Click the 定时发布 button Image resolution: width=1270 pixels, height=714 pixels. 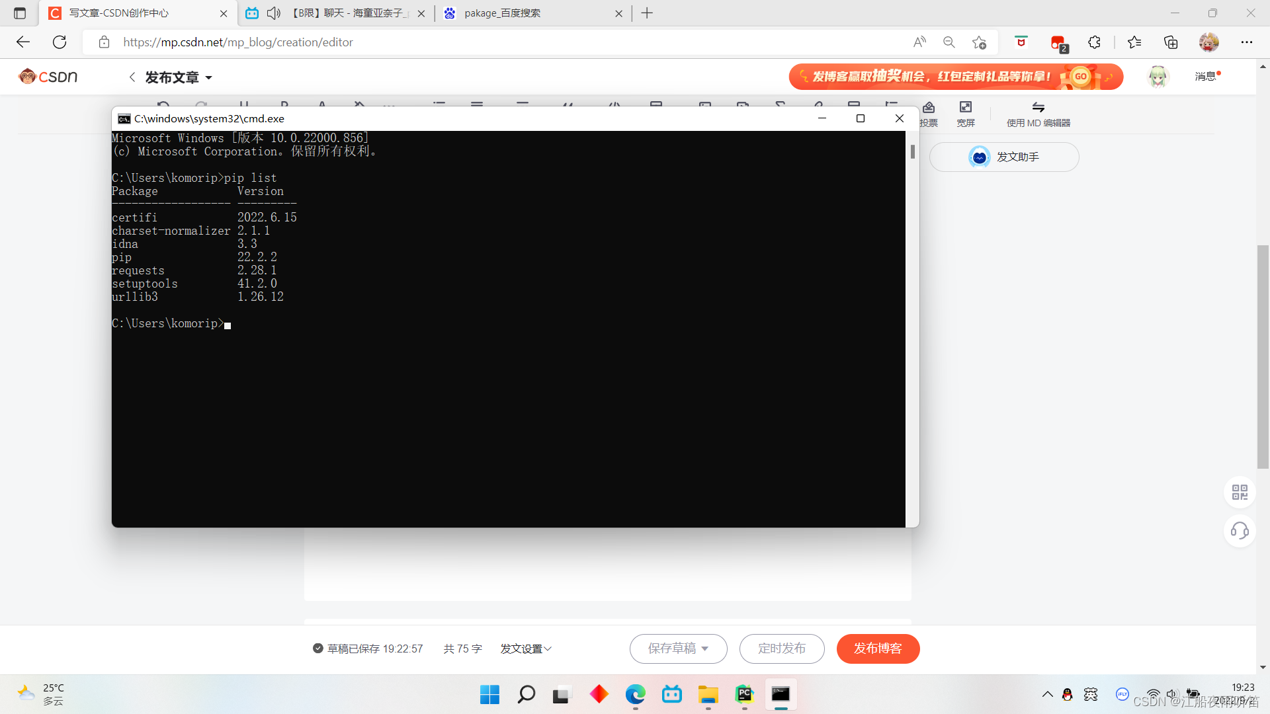coord(782,649)
